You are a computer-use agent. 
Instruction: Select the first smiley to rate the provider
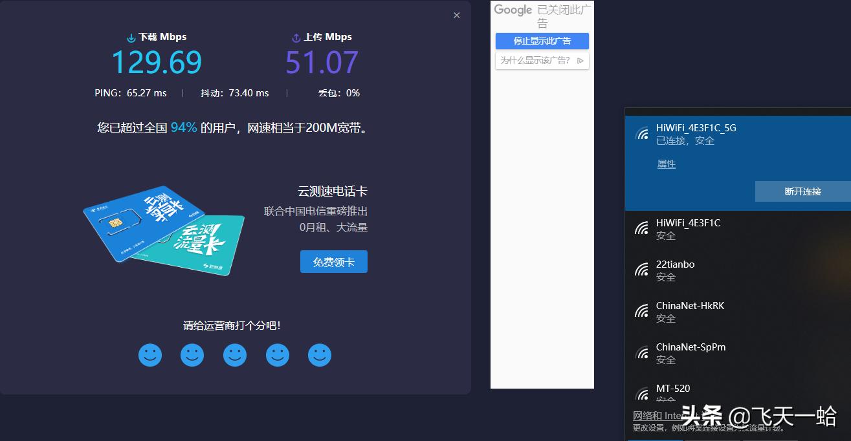tap(149, 354)
